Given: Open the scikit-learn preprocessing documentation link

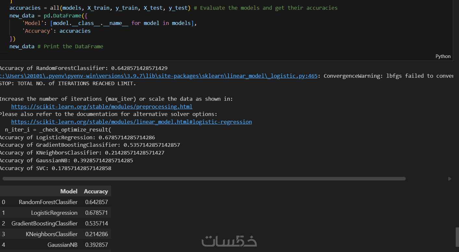Looking at the screenshot, I should pyautogui.click(x=102, y=107).
